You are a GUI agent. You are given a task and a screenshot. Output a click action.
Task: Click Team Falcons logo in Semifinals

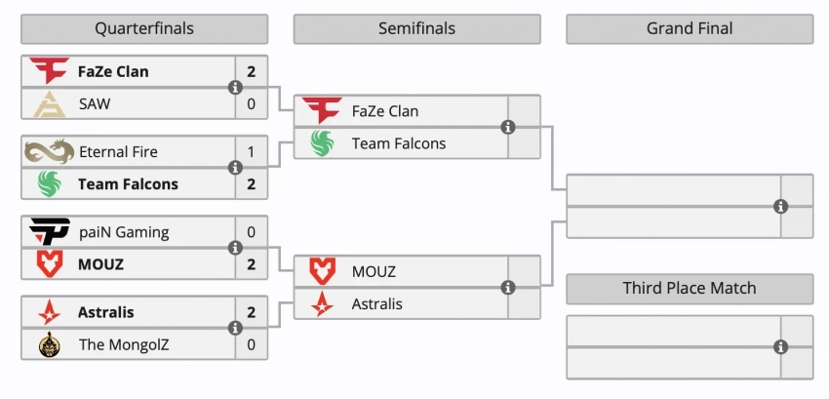tap(322, 143)
